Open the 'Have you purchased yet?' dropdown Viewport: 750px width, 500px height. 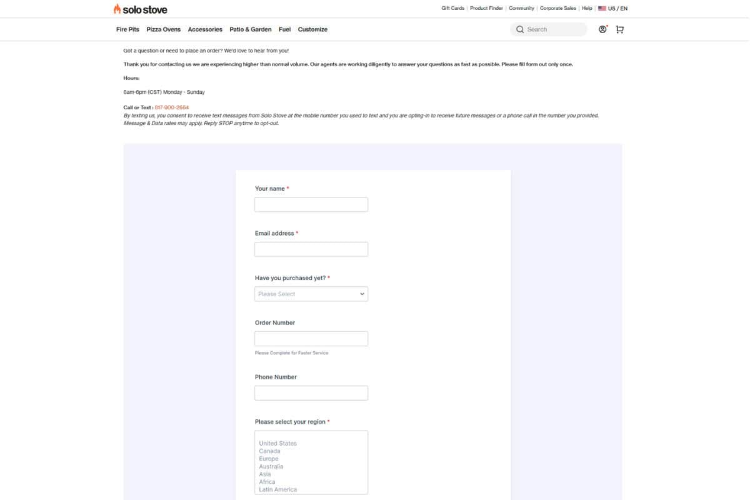[311, 294]
